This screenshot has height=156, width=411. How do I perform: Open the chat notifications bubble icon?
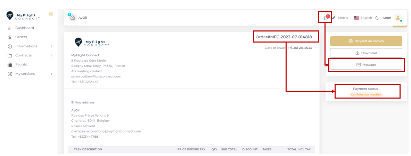point(326,18)
